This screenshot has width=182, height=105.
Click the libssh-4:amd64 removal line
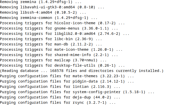(x=43, y=13)
